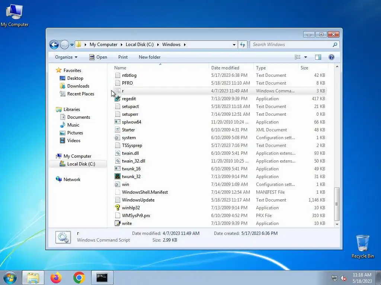Expand the arrow after Local Disk (C:) breadcrumb
381x285 pixels.
click(x=158, y=45)
